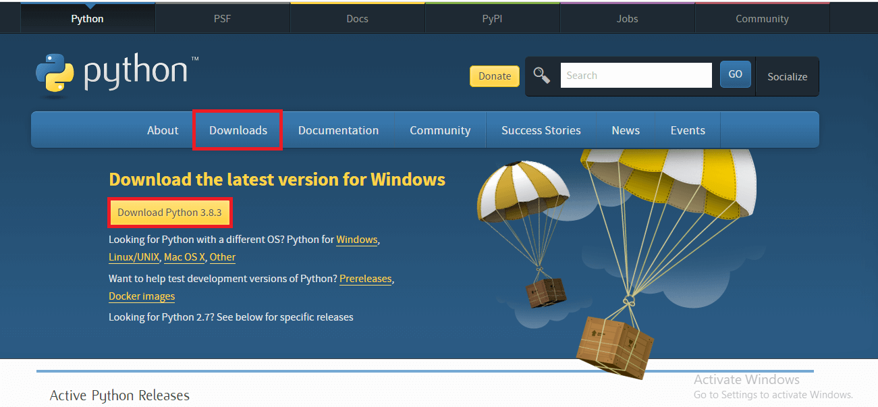Open the Community top tab

[763, 19]
